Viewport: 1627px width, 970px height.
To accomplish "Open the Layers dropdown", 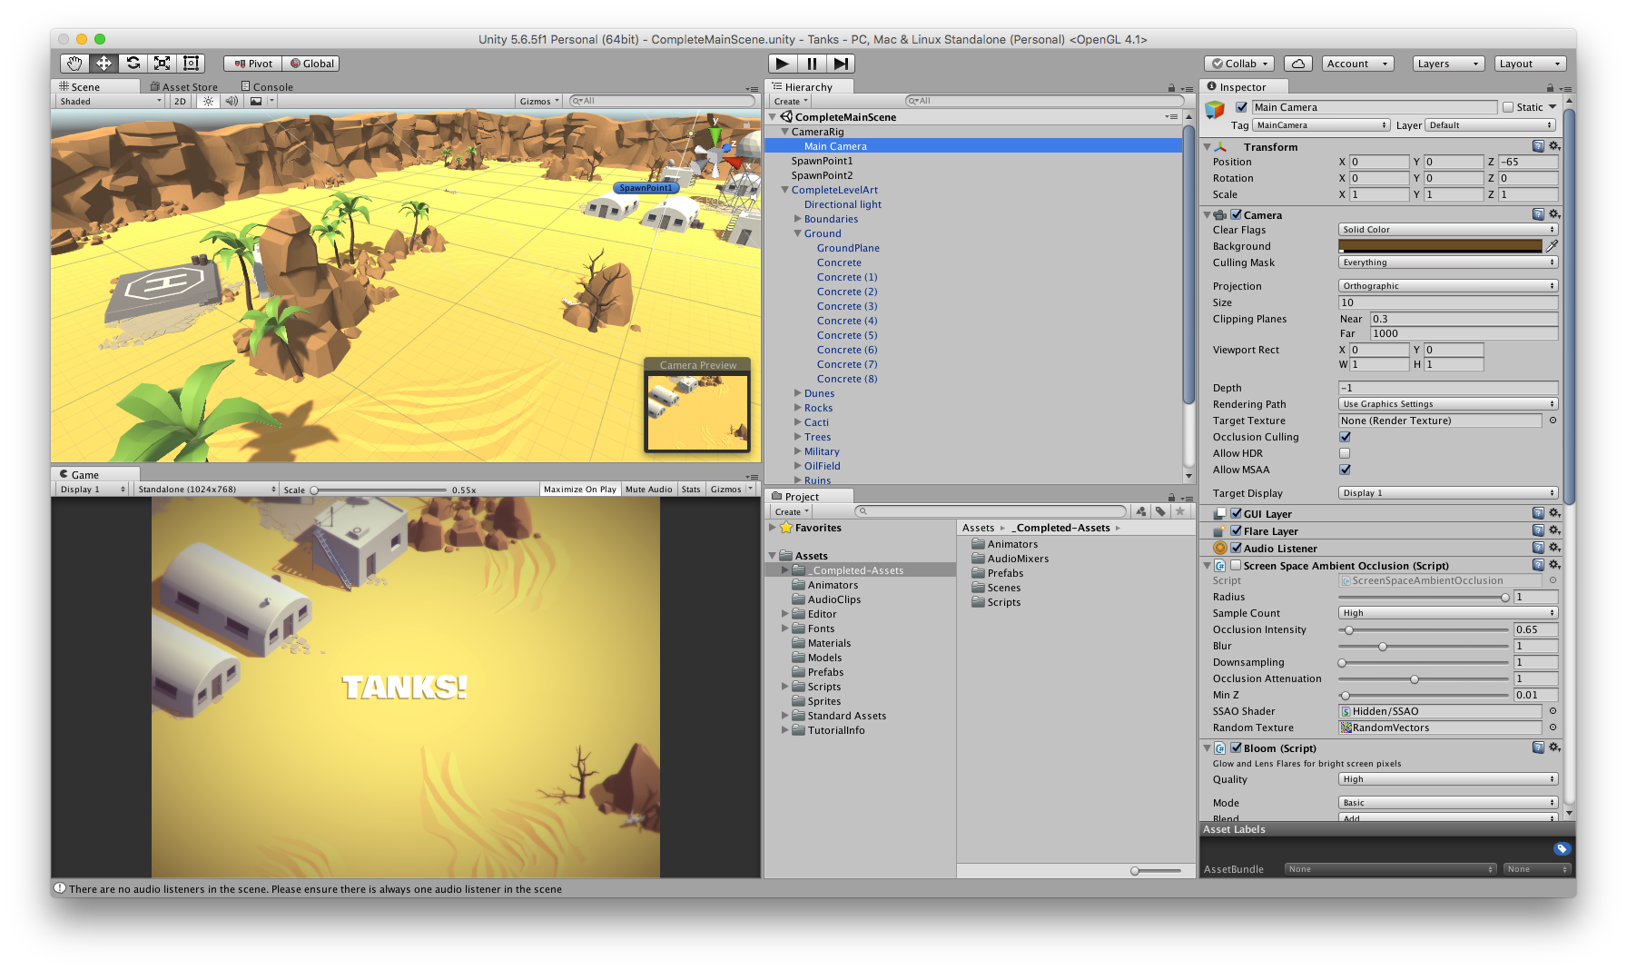I will point(1448,64).
